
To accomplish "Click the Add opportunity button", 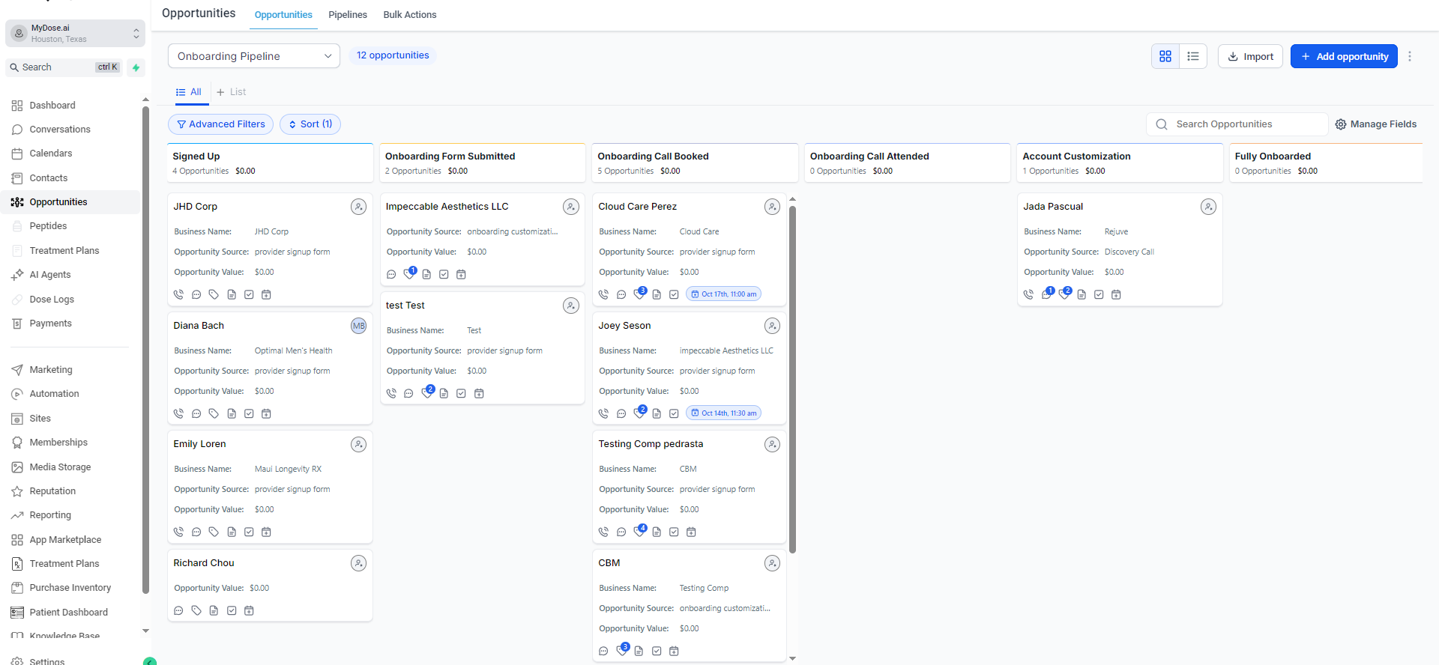I will point(1344,56).
